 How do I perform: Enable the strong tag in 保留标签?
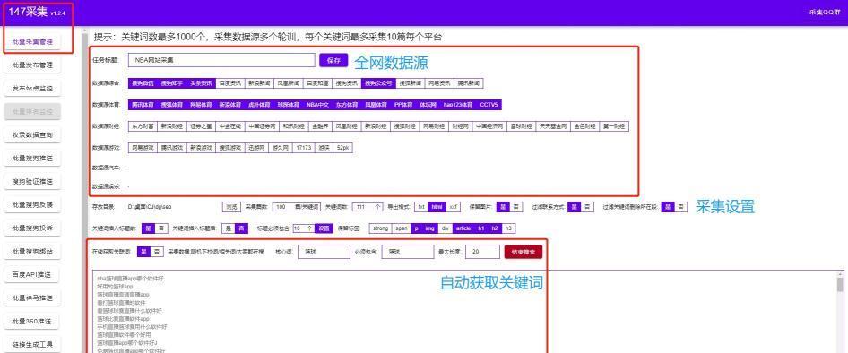tap(380, 228)
